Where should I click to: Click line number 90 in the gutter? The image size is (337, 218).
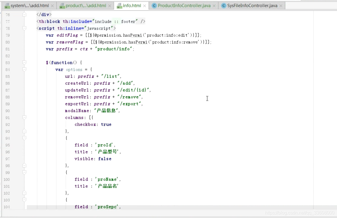(x=7, y=111)
